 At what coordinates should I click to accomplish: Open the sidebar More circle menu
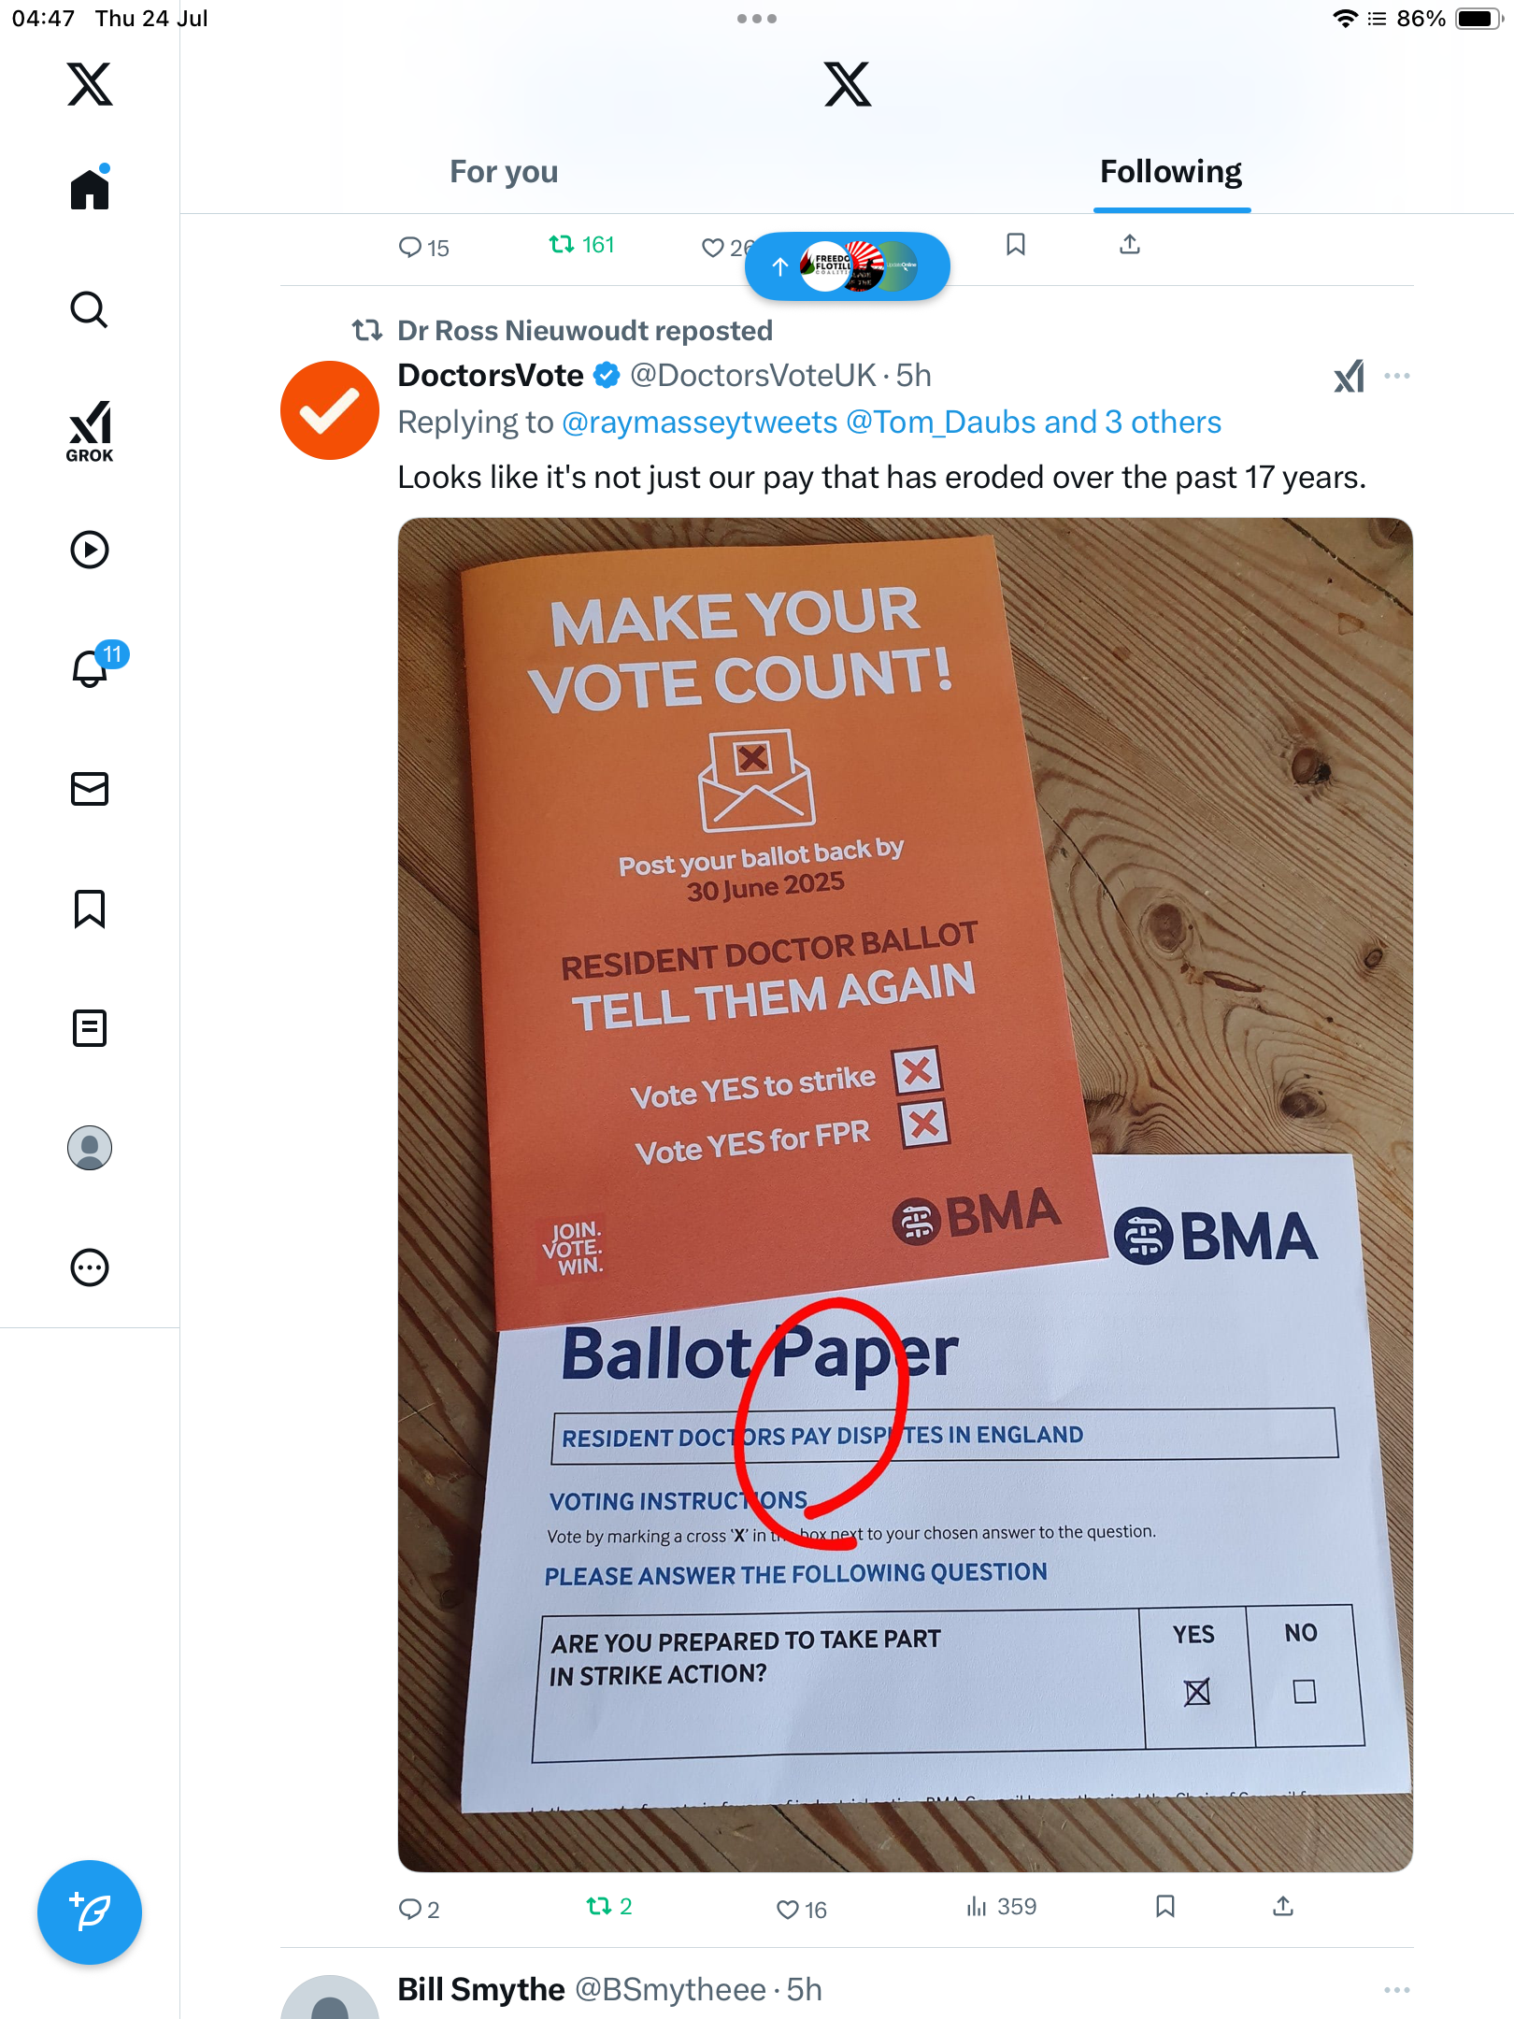tap(90, 1267)
